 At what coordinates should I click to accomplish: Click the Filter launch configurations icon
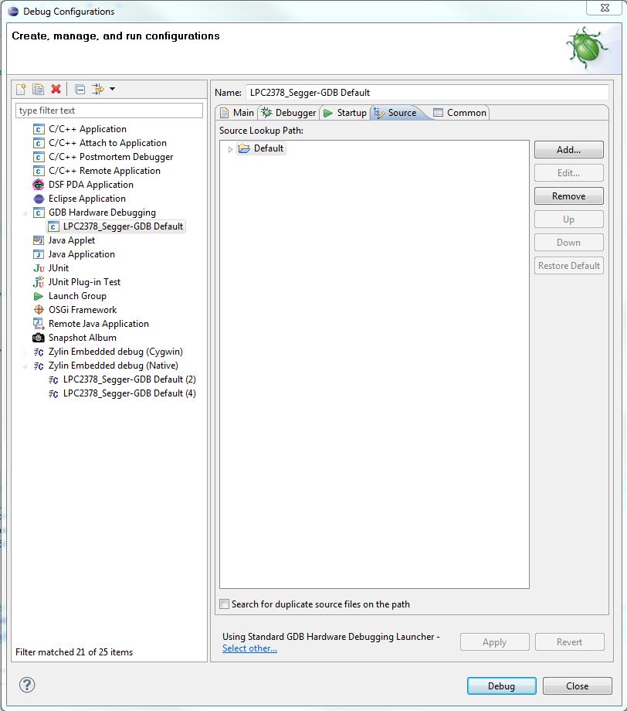[x=97, y=89]
